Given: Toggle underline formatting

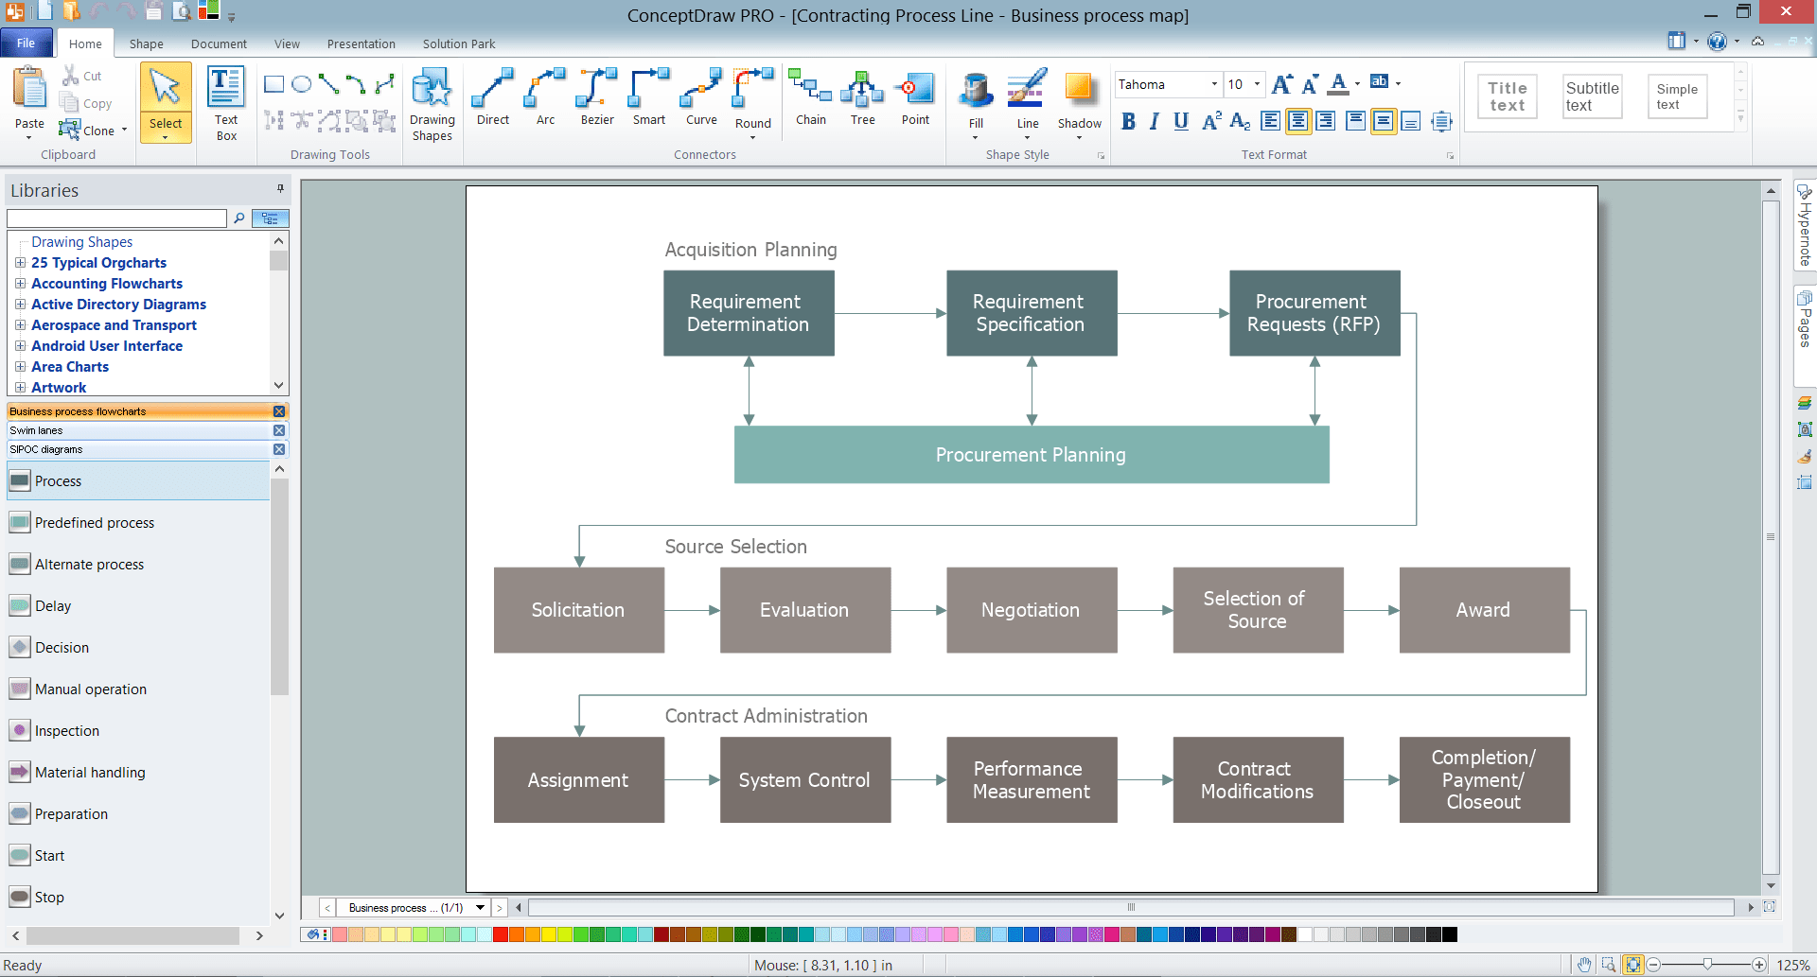Looking at the screenshot, I should click(x=1180, y=121).
